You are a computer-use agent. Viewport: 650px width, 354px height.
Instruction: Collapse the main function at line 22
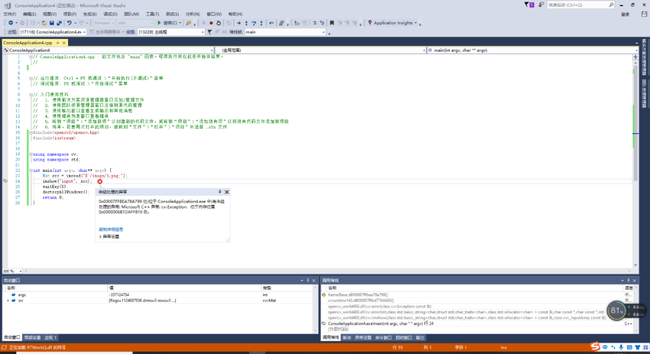click(x=31, y=170)
